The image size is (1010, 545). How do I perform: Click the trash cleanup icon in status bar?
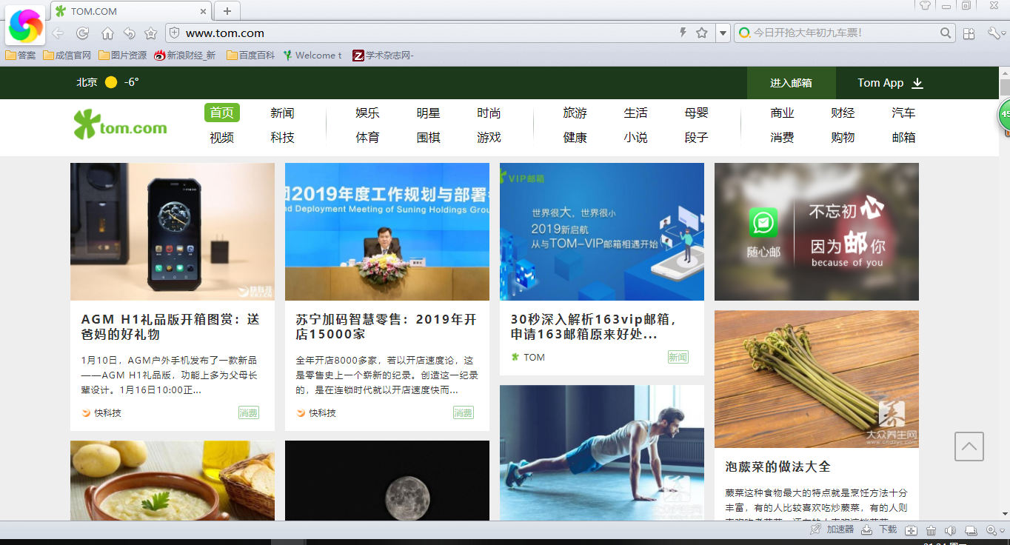point(932,530)
